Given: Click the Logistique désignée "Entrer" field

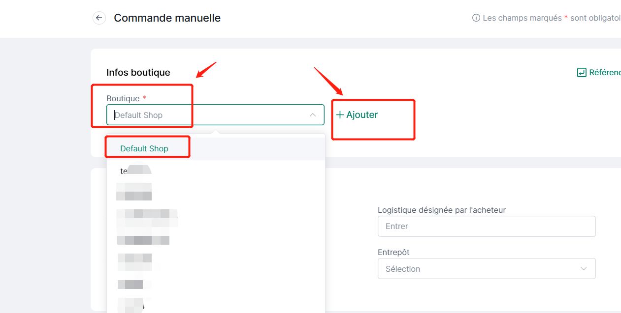Looking at the screenshot, I should pyautogui.click(x=487, y=226).
